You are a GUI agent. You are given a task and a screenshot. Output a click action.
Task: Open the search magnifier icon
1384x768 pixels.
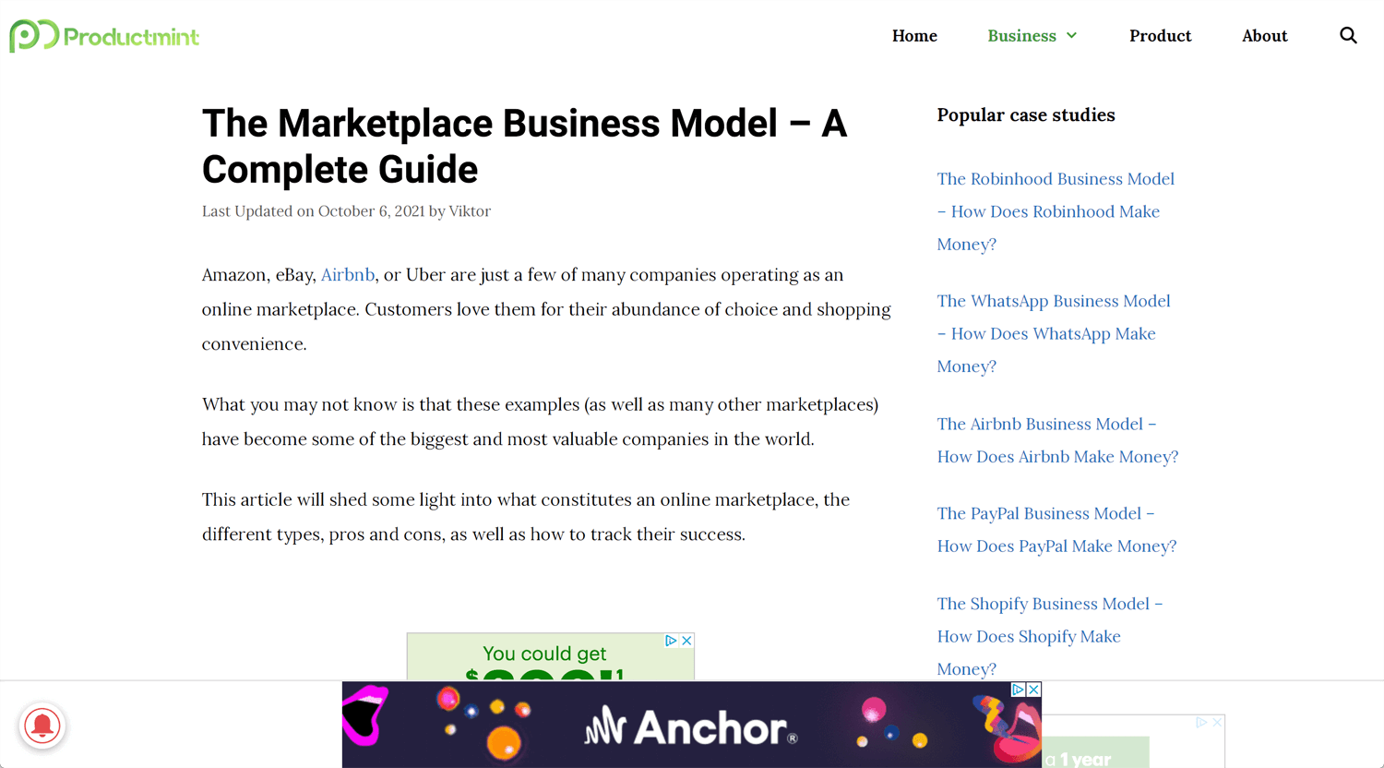click(1348, 36)
